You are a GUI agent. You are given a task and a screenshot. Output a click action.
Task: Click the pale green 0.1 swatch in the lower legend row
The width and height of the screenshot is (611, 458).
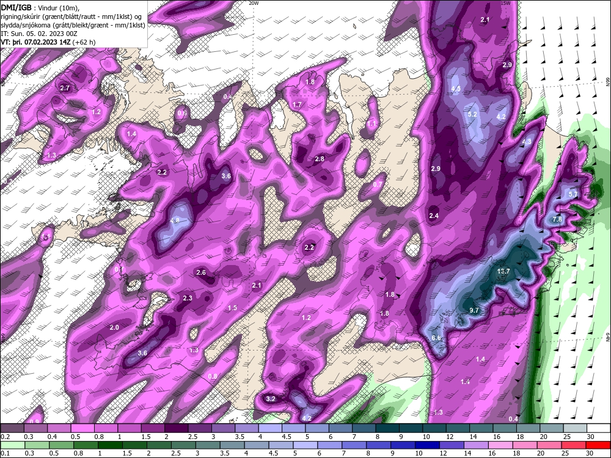coord(12,445)
